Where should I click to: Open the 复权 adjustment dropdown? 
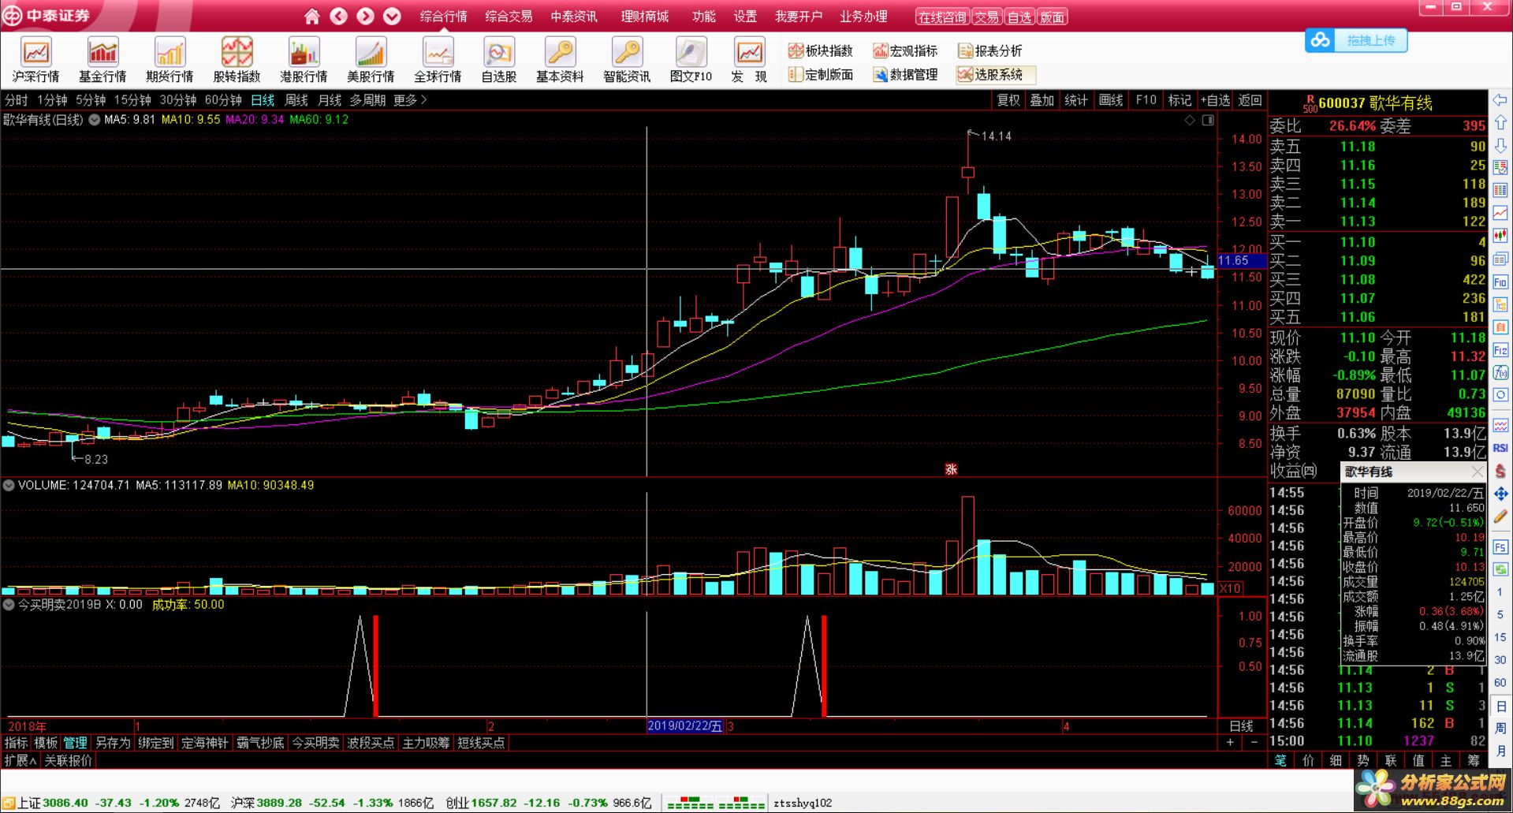pyautogui.click(x=1008, y=100)
